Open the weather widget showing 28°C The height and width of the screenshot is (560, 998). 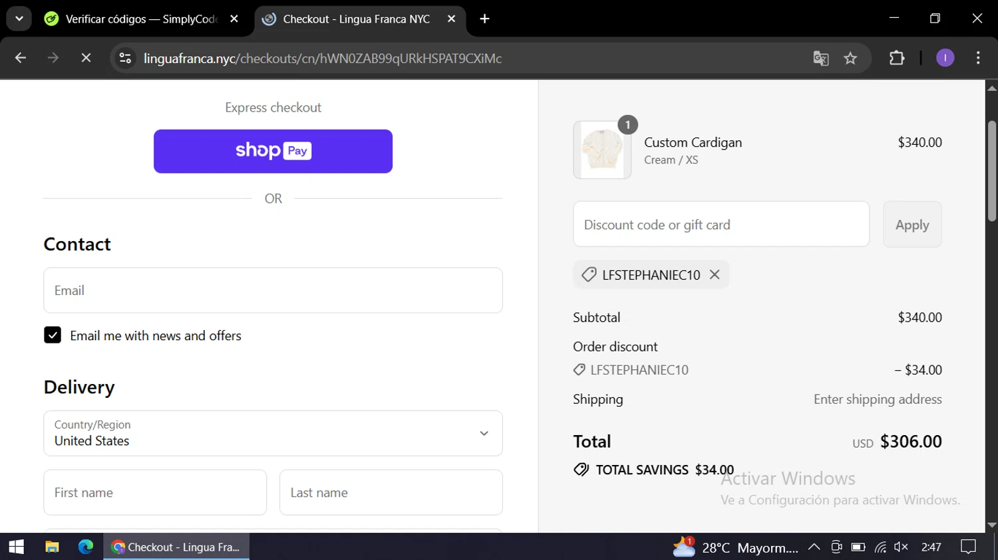(x=735, y=547)
